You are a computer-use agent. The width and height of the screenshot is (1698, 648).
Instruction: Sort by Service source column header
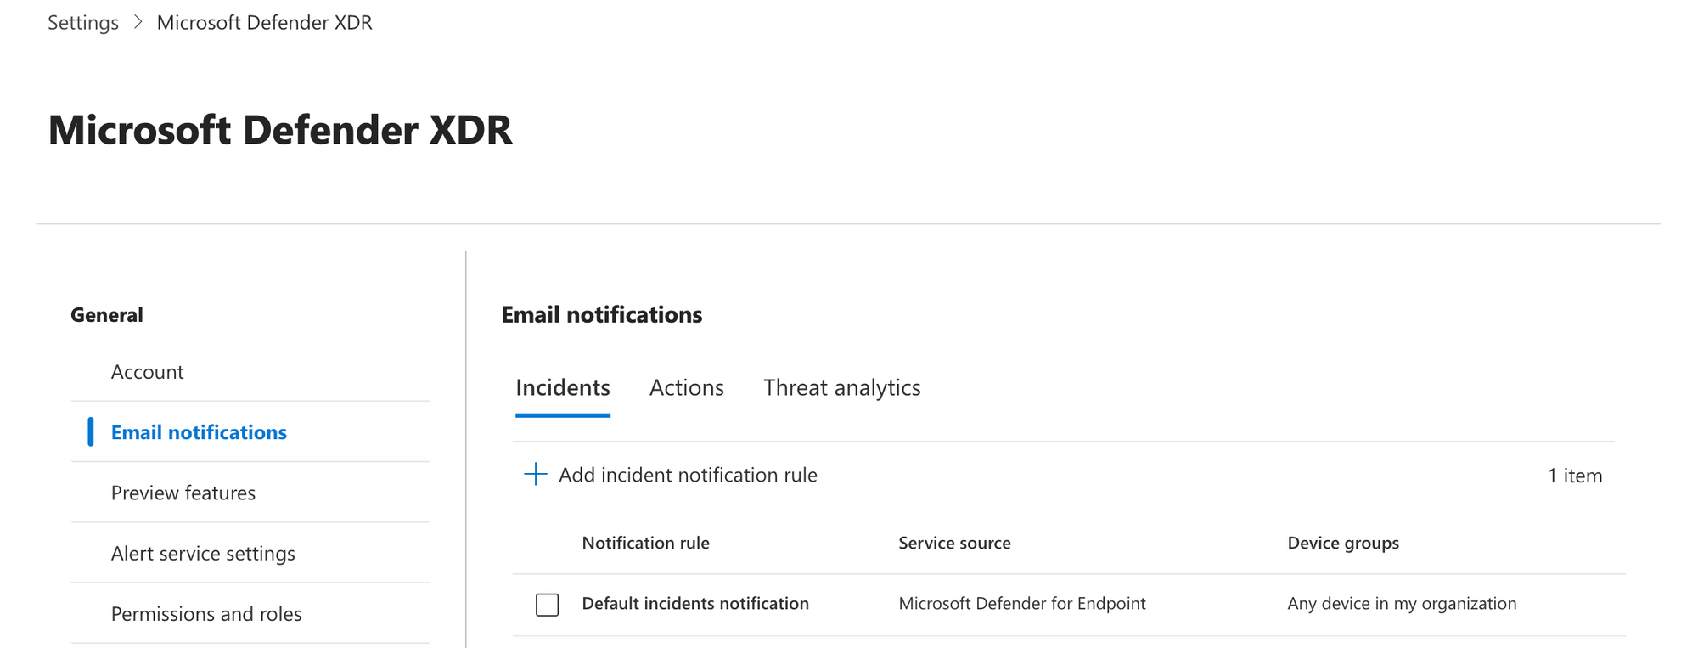pyautogui.click(x=954, y=543)
